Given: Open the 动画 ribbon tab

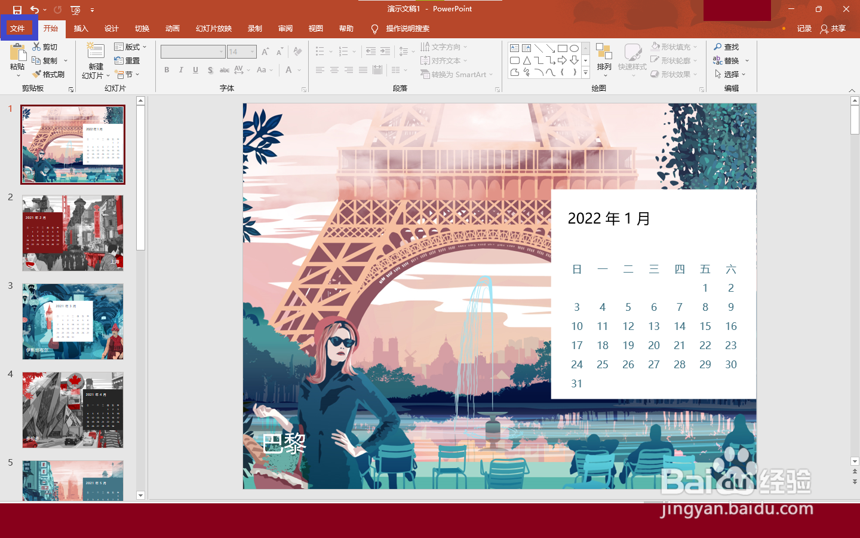Looking at the screenshot, I should point(173,29).
